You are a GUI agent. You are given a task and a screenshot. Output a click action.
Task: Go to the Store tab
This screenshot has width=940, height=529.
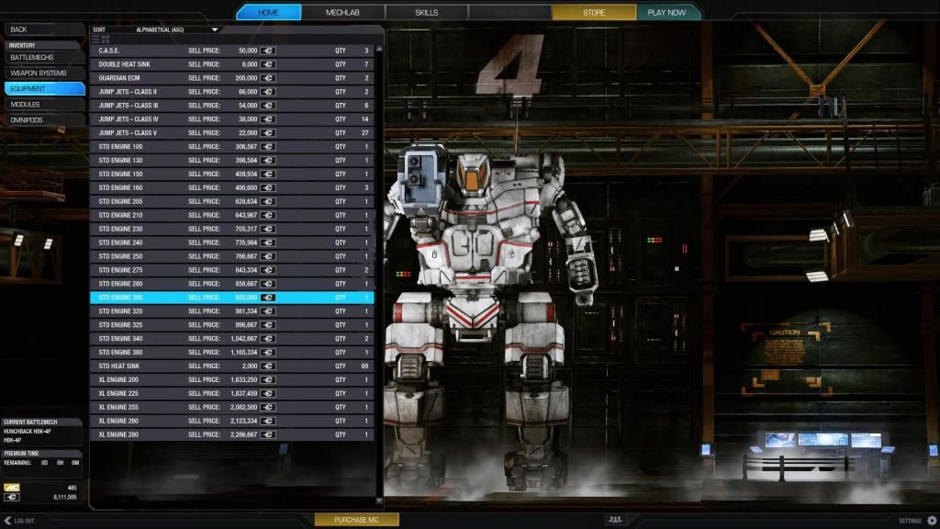pyautogui.click(x=594, y=13)
